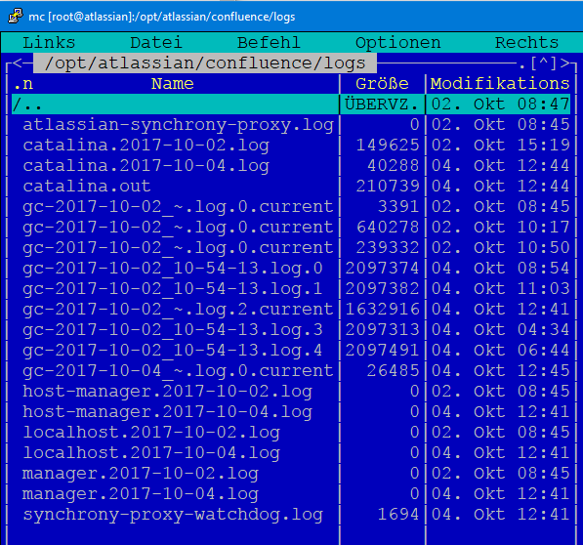The image size is (583, 545).
Task: Click the date '02. Okt 10:17'
Action: [500, 228]
